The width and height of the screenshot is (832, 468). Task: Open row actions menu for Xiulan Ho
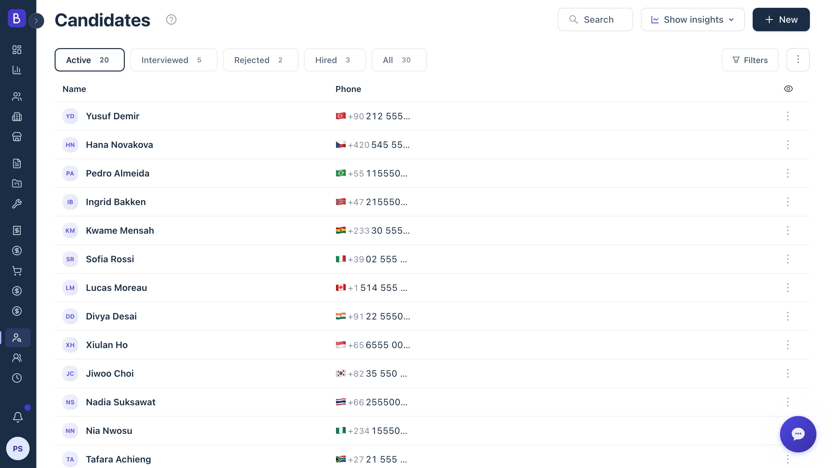[788, 345]
